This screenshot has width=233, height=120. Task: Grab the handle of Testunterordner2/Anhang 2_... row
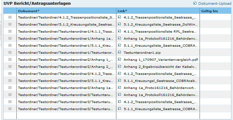pos(10,67)
